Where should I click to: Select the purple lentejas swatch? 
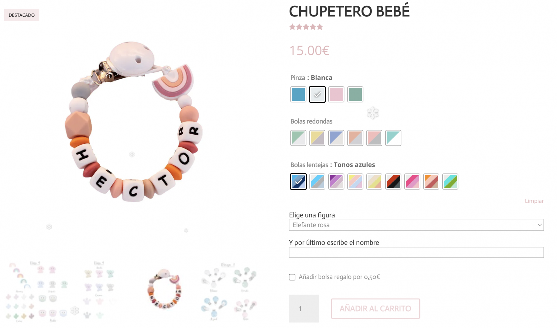(336, 181)
